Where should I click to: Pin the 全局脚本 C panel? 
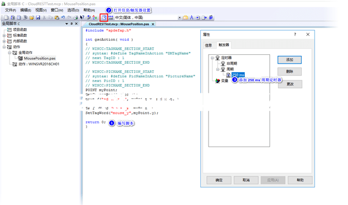click(71, 23)
